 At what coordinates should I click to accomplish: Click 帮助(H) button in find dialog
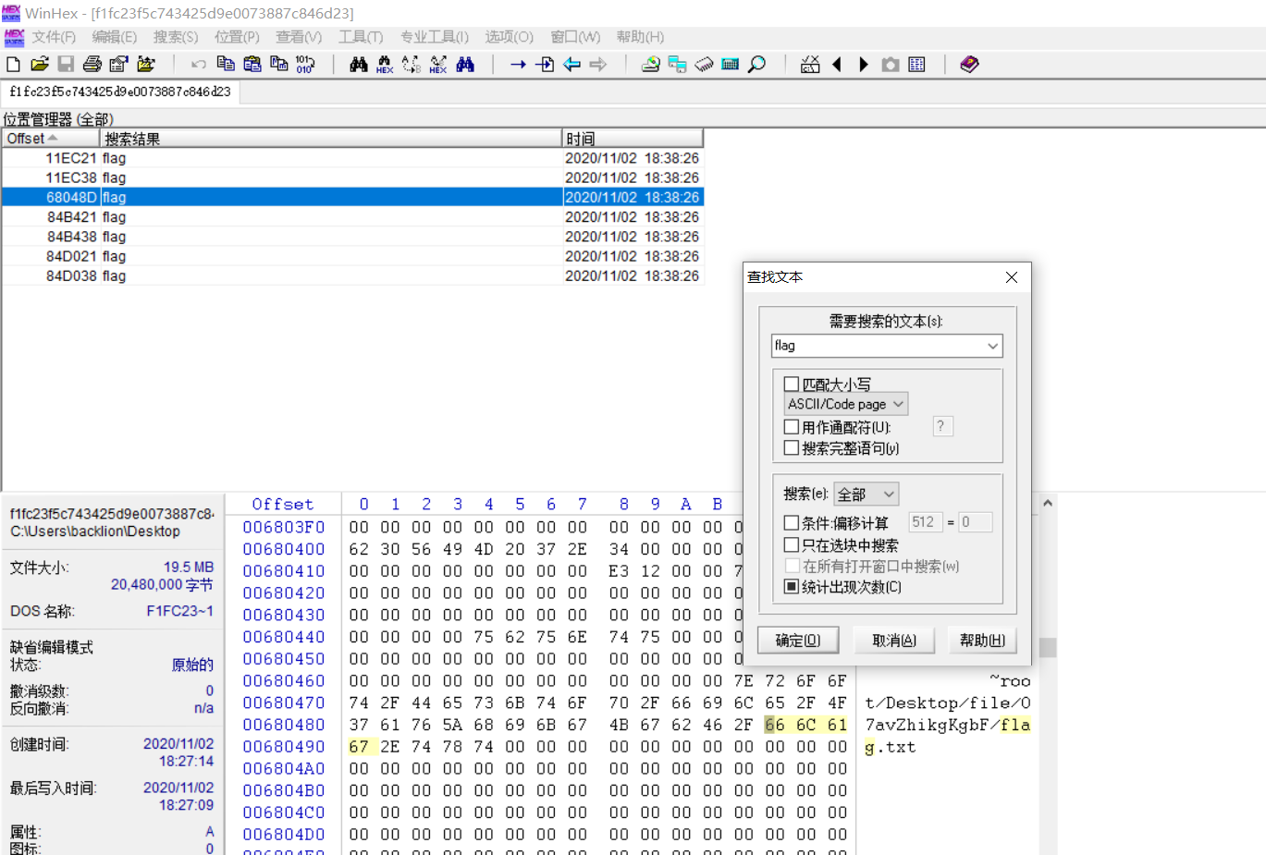tap(982, 641)
